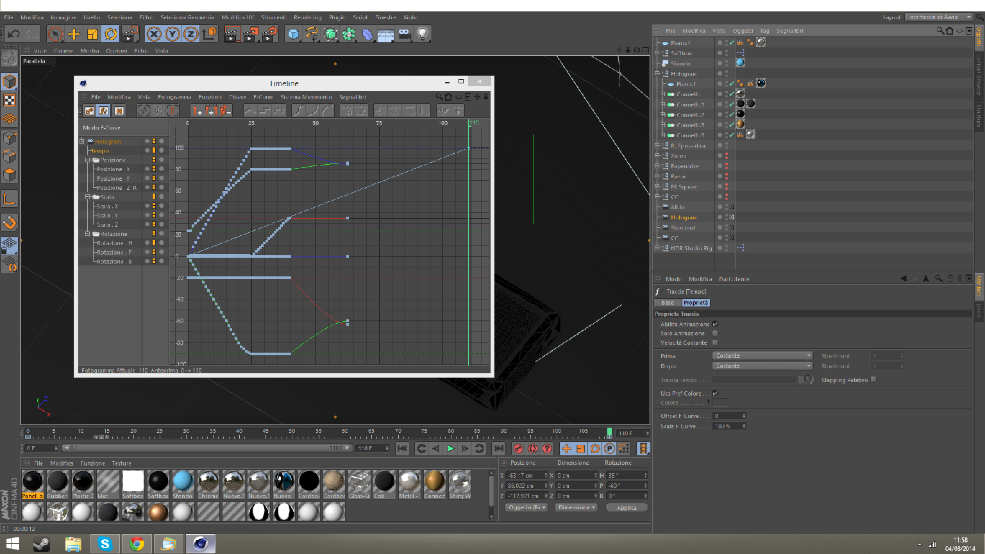Image resolution: width=985 pixels, height=554 pixels.
Task: Collapse the Posizione track group
Action: tap(88, 160)
